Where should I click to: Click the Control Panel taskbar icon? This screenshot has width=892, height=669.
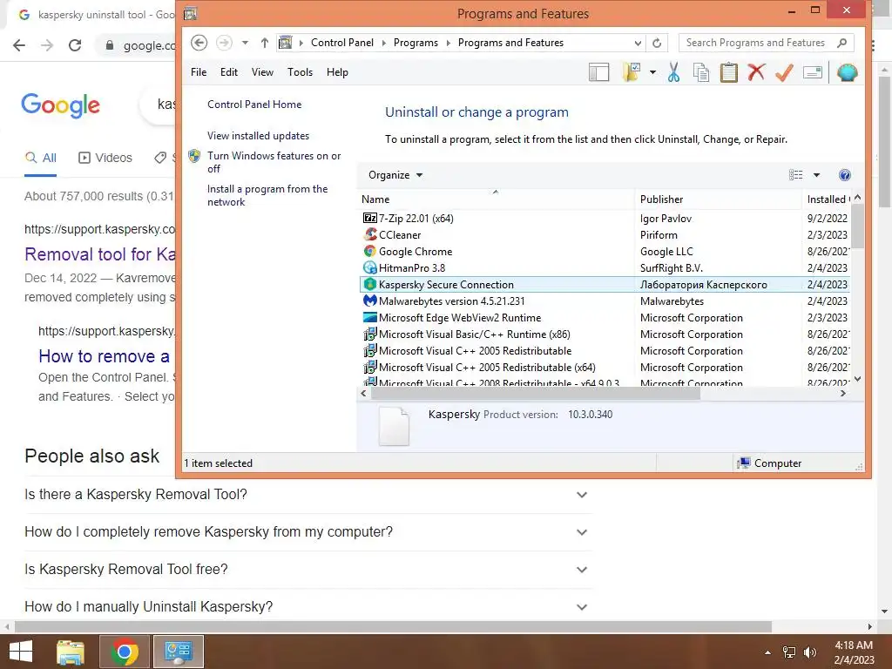tap(178, 652)
